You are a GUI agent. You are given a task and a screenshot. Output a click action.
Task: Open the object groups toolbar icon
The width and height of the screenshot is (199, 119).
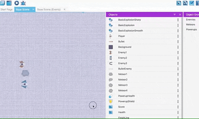185,3
